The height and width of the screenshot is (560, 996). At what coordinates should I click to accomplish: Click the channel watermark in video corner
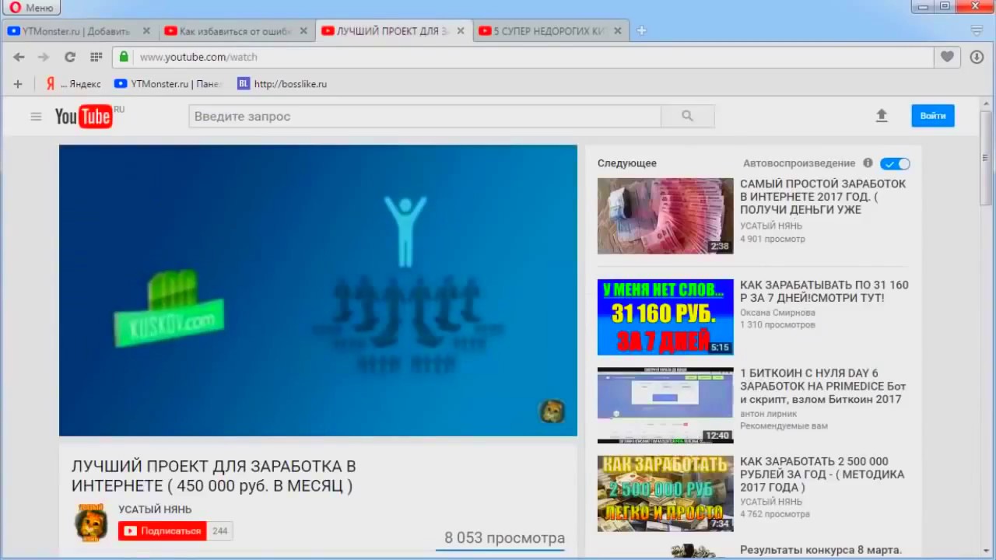(552, 411)
